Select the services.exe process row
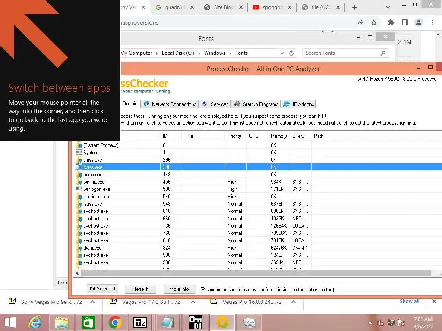Screen dimensions: 442x331 [258, 197]
